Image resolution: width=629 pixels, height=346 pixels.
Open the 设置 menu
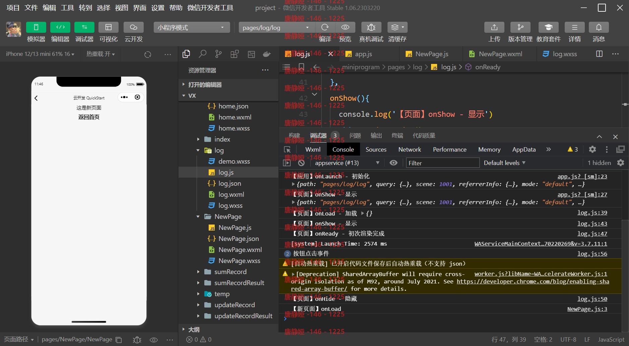click(x=158, y=8)
